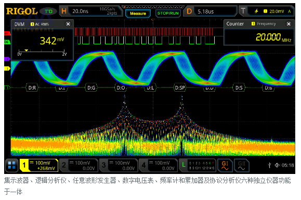301x200 pixels.
Task: Enable channel 4 label
Action: point(158,165)
